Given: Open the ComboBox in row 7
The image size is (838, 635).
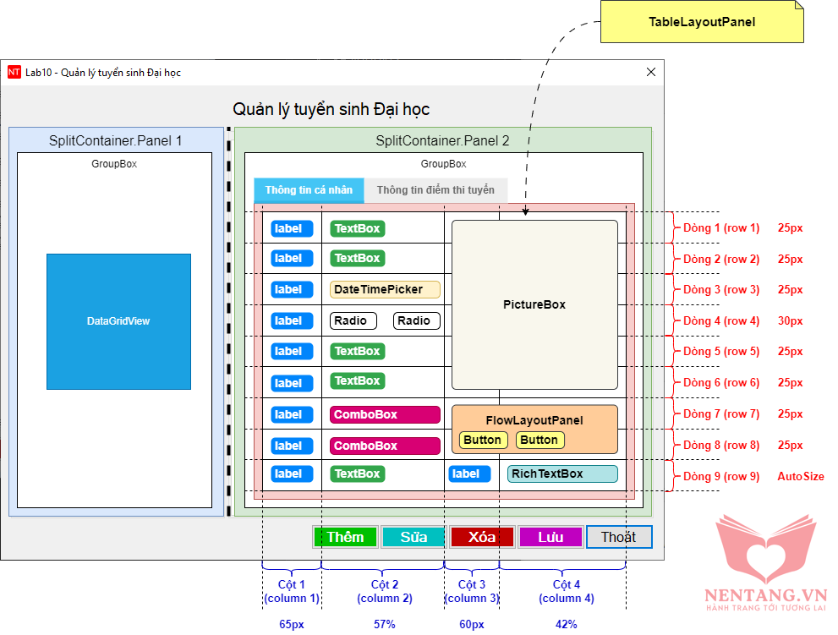Looking at the screenshot, I should (385, 414).
